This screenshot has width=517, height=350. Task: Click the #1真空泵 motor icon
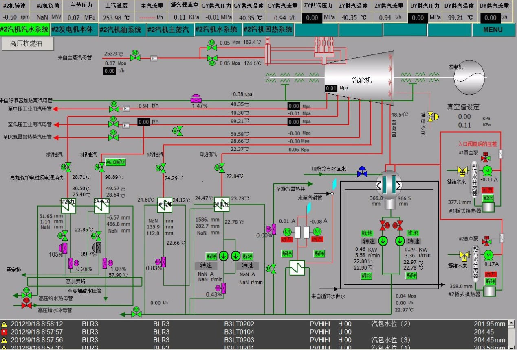(x=487, y=170)
